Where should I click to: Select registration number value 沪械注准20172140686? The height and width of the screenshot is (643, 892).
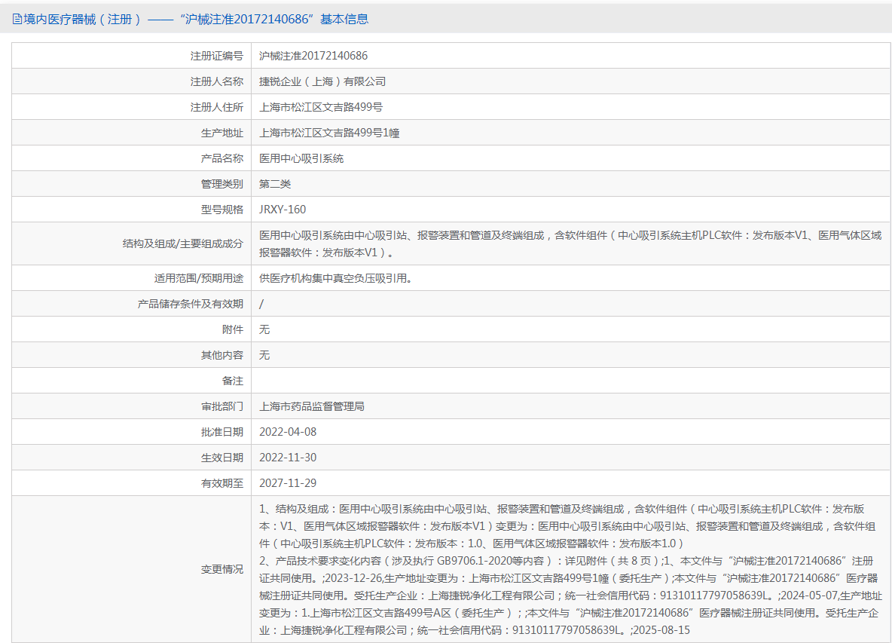click(x=313, y=56)
